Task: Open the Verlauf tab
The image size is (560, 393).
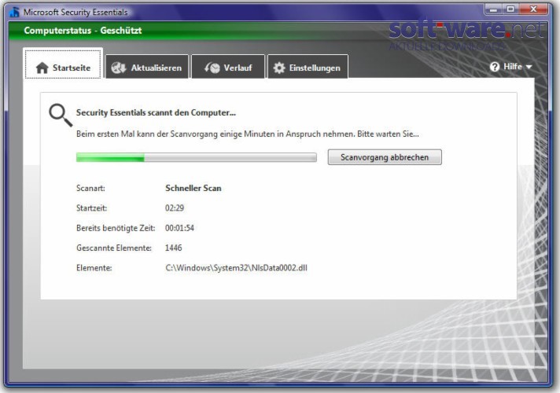Action: click(228, 67)
